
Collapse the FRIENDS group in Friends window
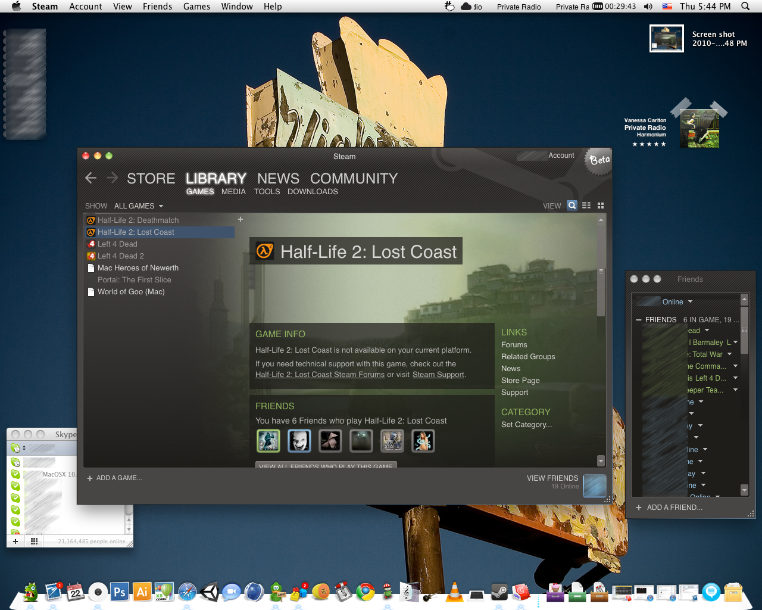[x=639, y=320]
